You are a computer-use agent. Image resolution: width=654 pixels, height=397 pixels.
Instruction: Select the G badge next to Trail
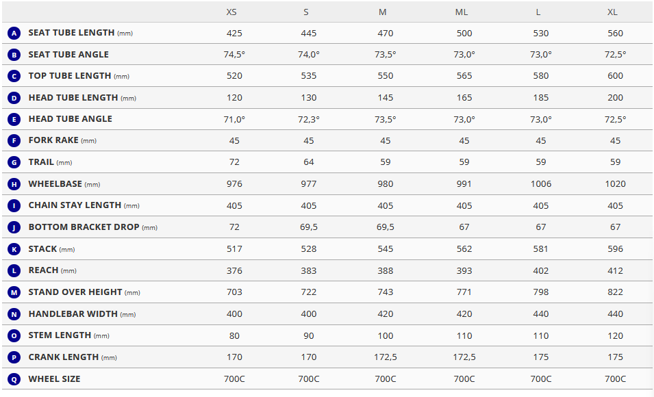(14, 162)
